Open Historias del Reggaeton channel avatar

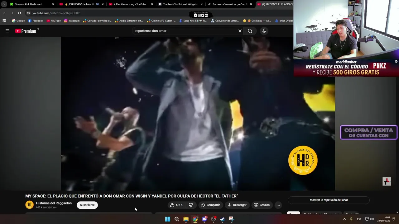coord(29,205)
